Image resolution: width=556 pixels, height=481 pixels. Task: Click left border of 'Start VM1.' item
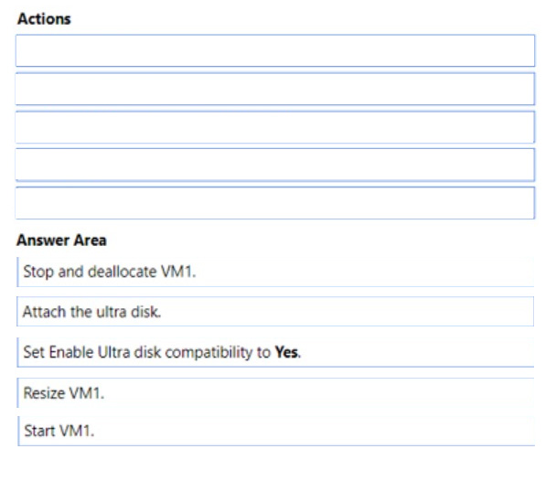point(17,430)
